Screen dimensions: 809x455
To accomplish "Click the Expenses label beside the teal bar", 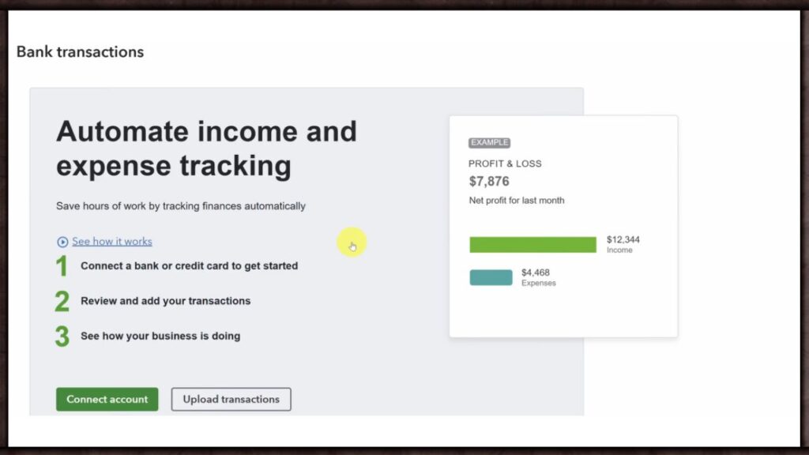I will pyautogui.click(x=538, y=284).
